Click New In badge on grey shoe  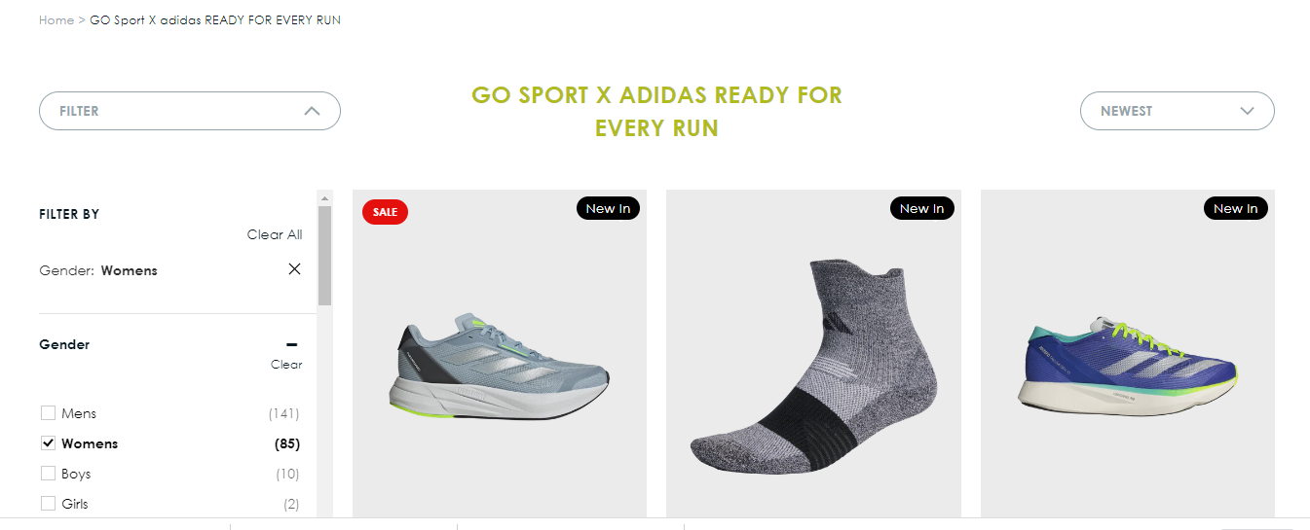point(608,208)
